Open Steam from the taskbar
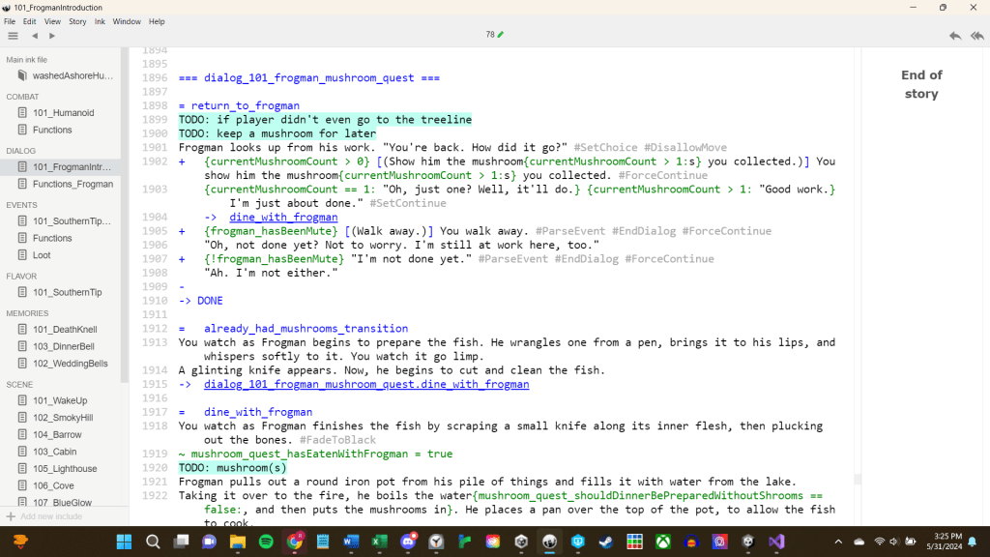Screen dimensions: 990x557 click(606, 542)
